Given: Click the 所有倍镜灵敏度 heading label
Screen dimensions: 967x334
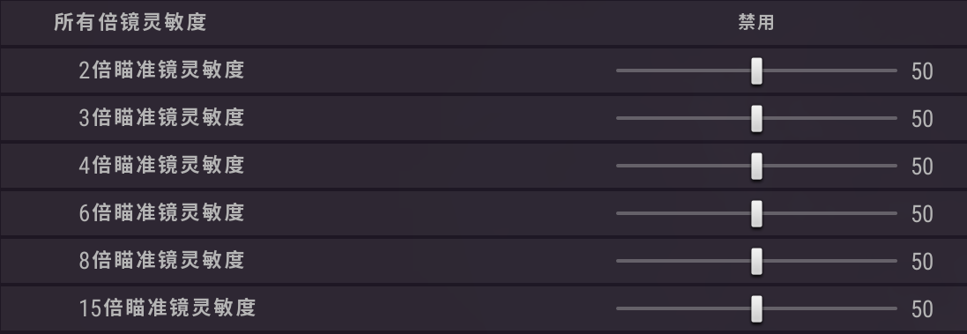Looking at the screenshot, I should point(130,22).
